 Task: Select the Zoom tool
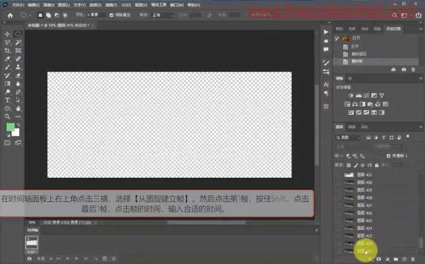coord(8,117)
